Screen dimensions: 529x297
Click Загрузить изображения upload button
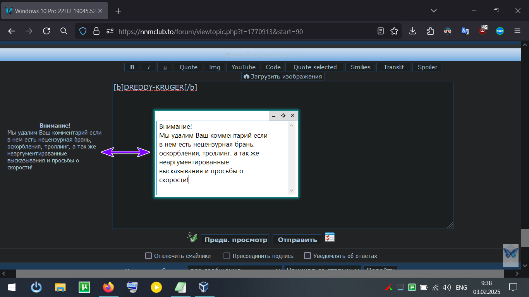point(283,77)
